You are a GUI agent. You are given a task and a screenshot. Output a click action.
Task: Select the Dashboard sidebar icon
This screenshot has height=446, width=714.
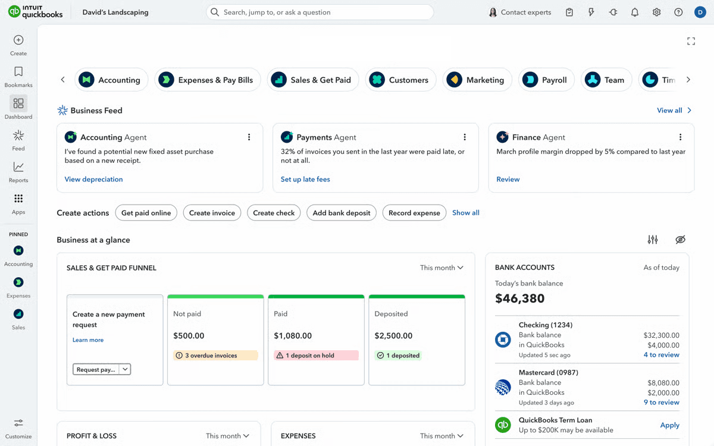click(x=18, y=103)
